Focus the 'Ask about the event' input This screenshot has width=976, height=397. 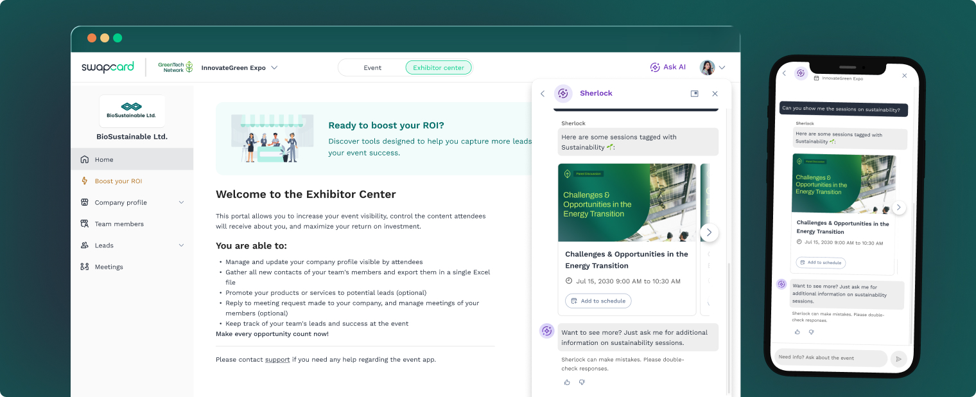click(831, 358)
